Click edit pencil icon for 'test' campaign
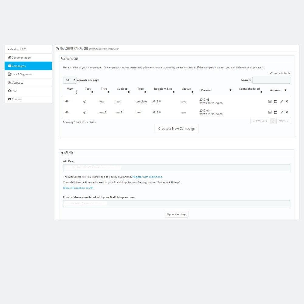304x304 pixels. [281, 102]
